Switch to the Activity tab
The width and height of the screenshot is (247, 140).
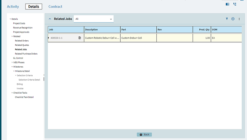(x=13, y=6)
